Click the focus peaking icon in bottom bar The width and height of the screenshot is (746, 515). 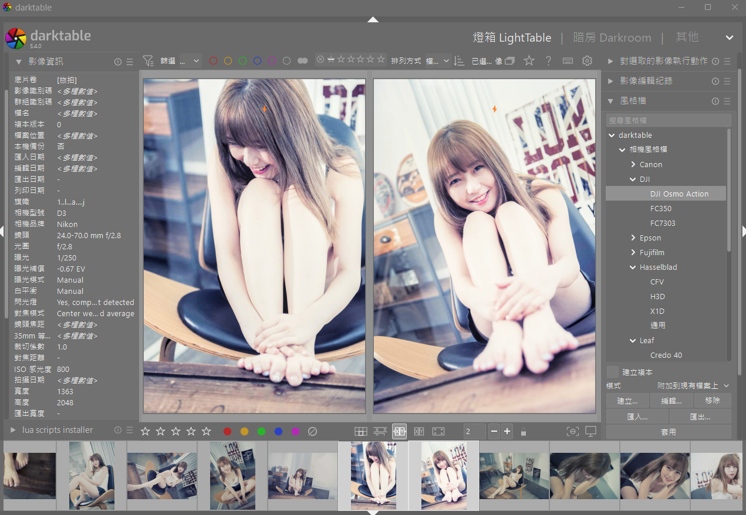tap(572, 431)
